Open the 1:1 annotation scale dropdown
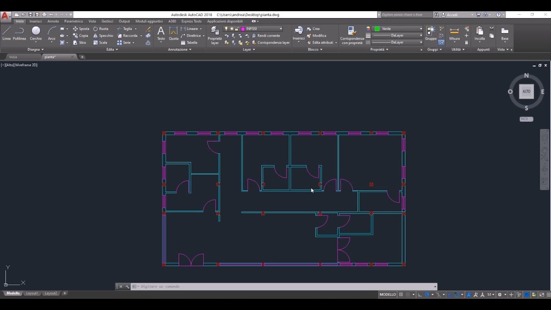Image resolution: width=551 pixels, height=310 pixels. tap(491, 294)
